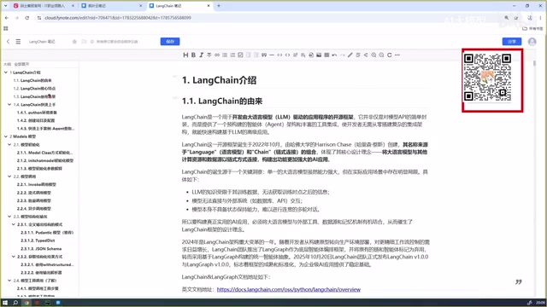The height and width of the screenshot is (307, 547).
Task: Jump to outline item 2.1.2 initchatmodel
Action: [x=45, y=160]
